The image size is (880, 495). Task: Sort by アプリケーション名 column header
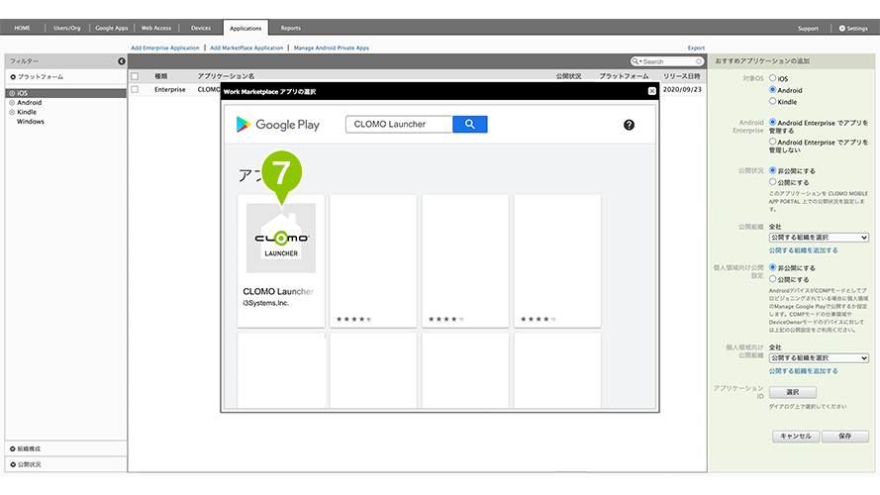coord(226,76)
